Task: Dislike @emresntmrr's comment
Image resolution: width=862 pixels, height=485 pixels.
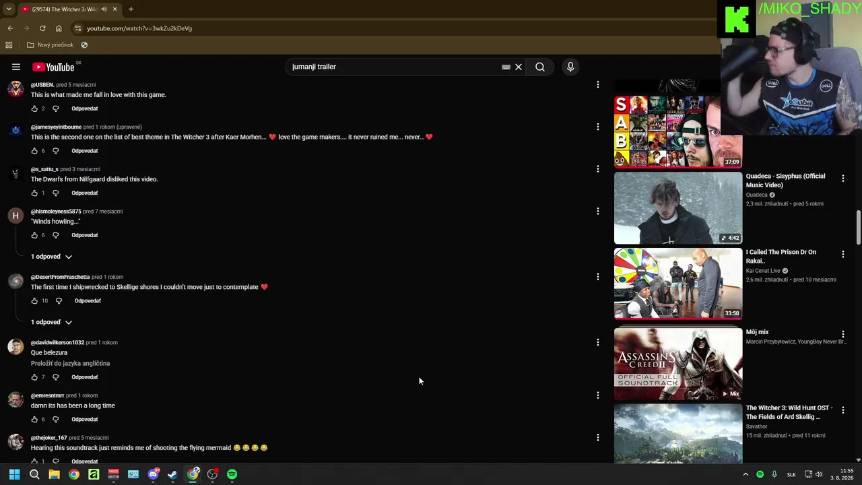Action: 56,420
